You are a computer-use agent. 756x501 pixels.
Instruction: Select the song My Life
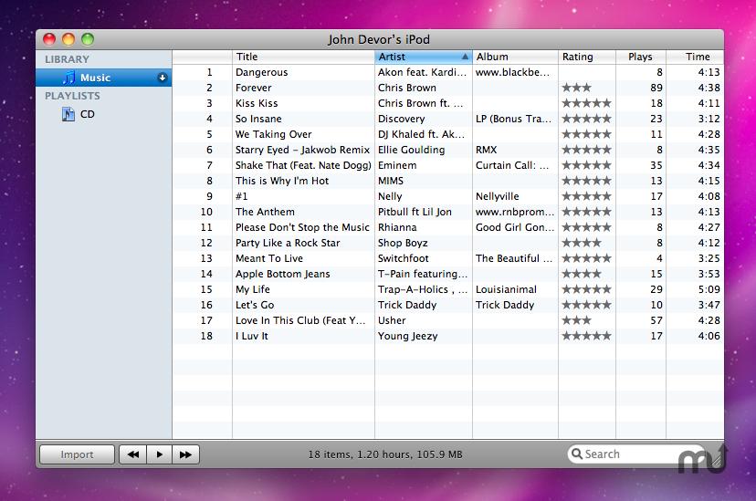(253, 289)
